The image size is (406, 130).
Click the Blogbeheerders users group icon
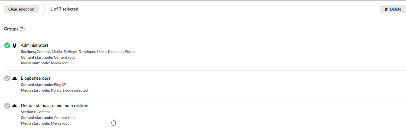pos(15,78)
